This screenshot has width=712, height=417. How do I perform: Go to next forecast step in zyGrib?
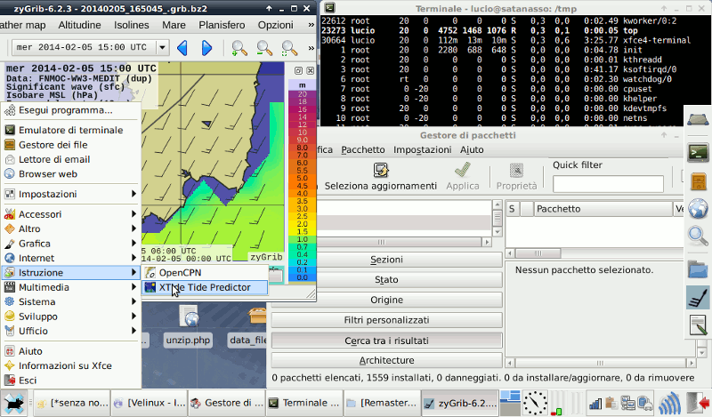pyautogui.click(x=206, y=48)
